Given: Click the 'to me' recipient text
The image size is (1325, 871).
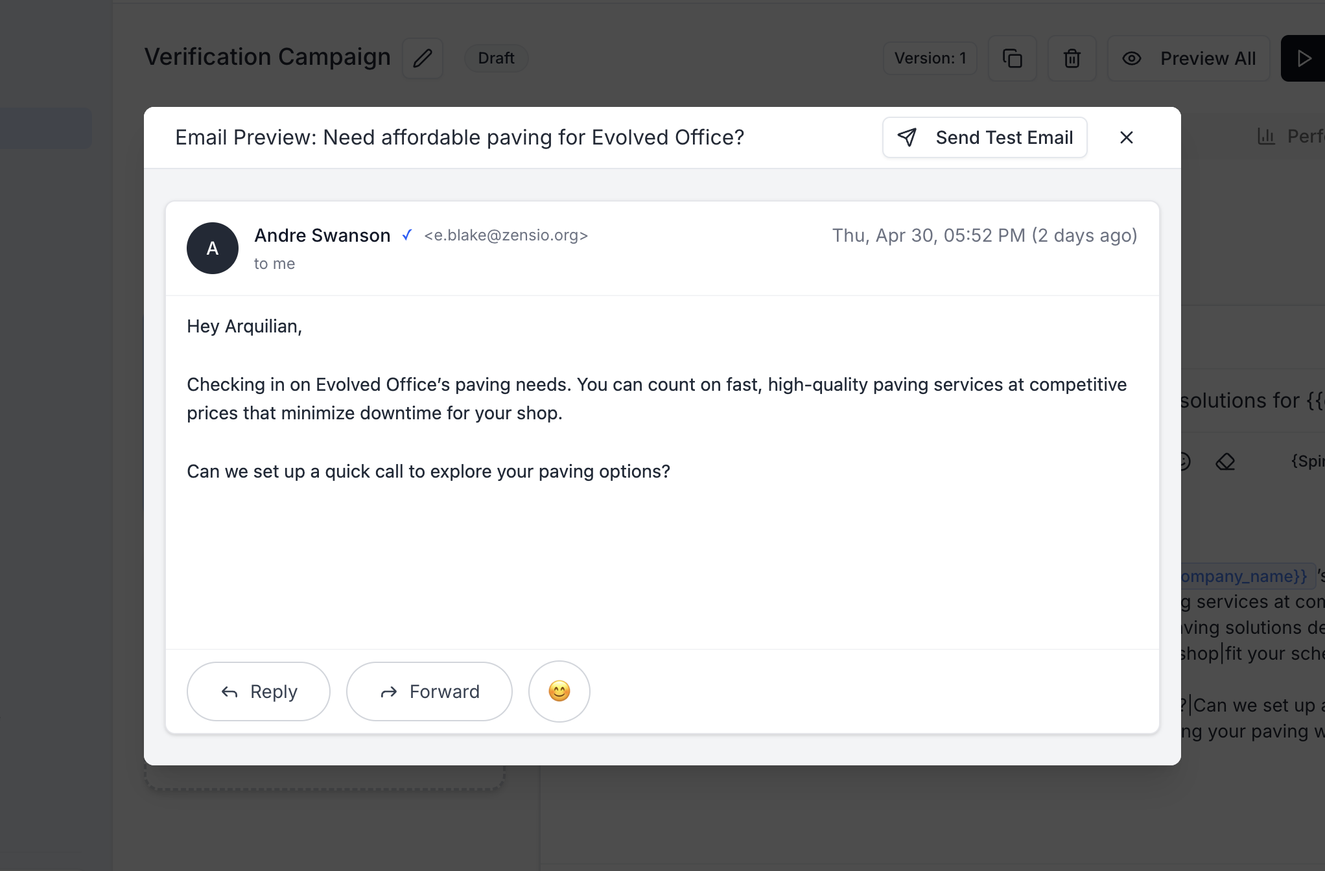Looking at the screenshot, I should click(274, 264).
